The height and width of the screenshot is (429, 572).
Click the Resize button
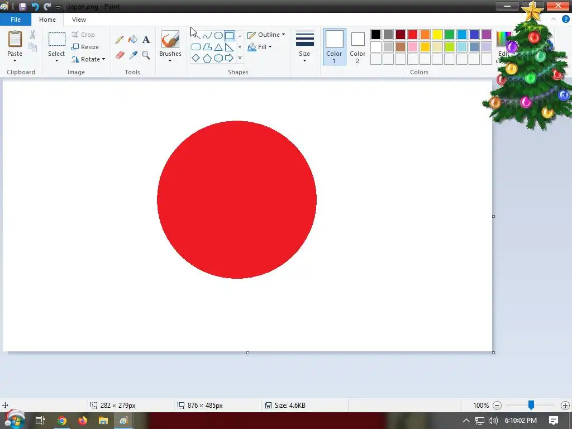click(85, 47)
